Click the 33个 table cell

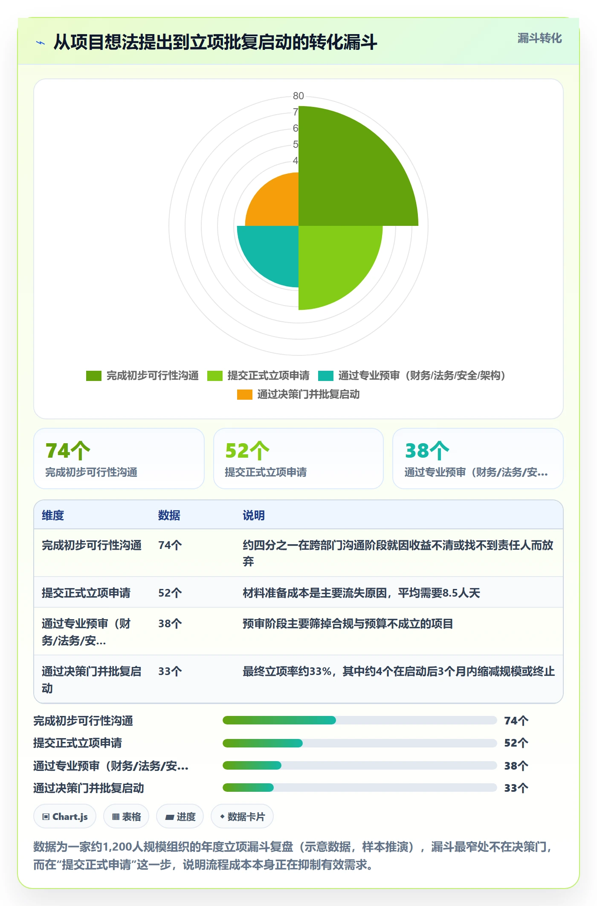coord(170,671)
